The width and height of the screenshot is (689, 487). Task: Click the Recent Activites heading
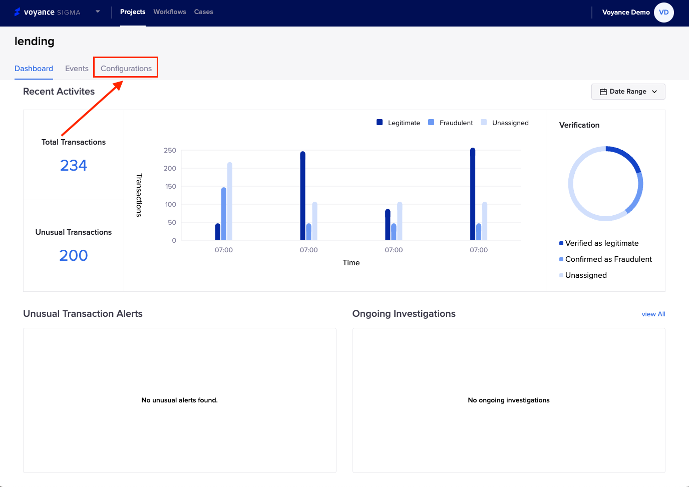point(59,92)
